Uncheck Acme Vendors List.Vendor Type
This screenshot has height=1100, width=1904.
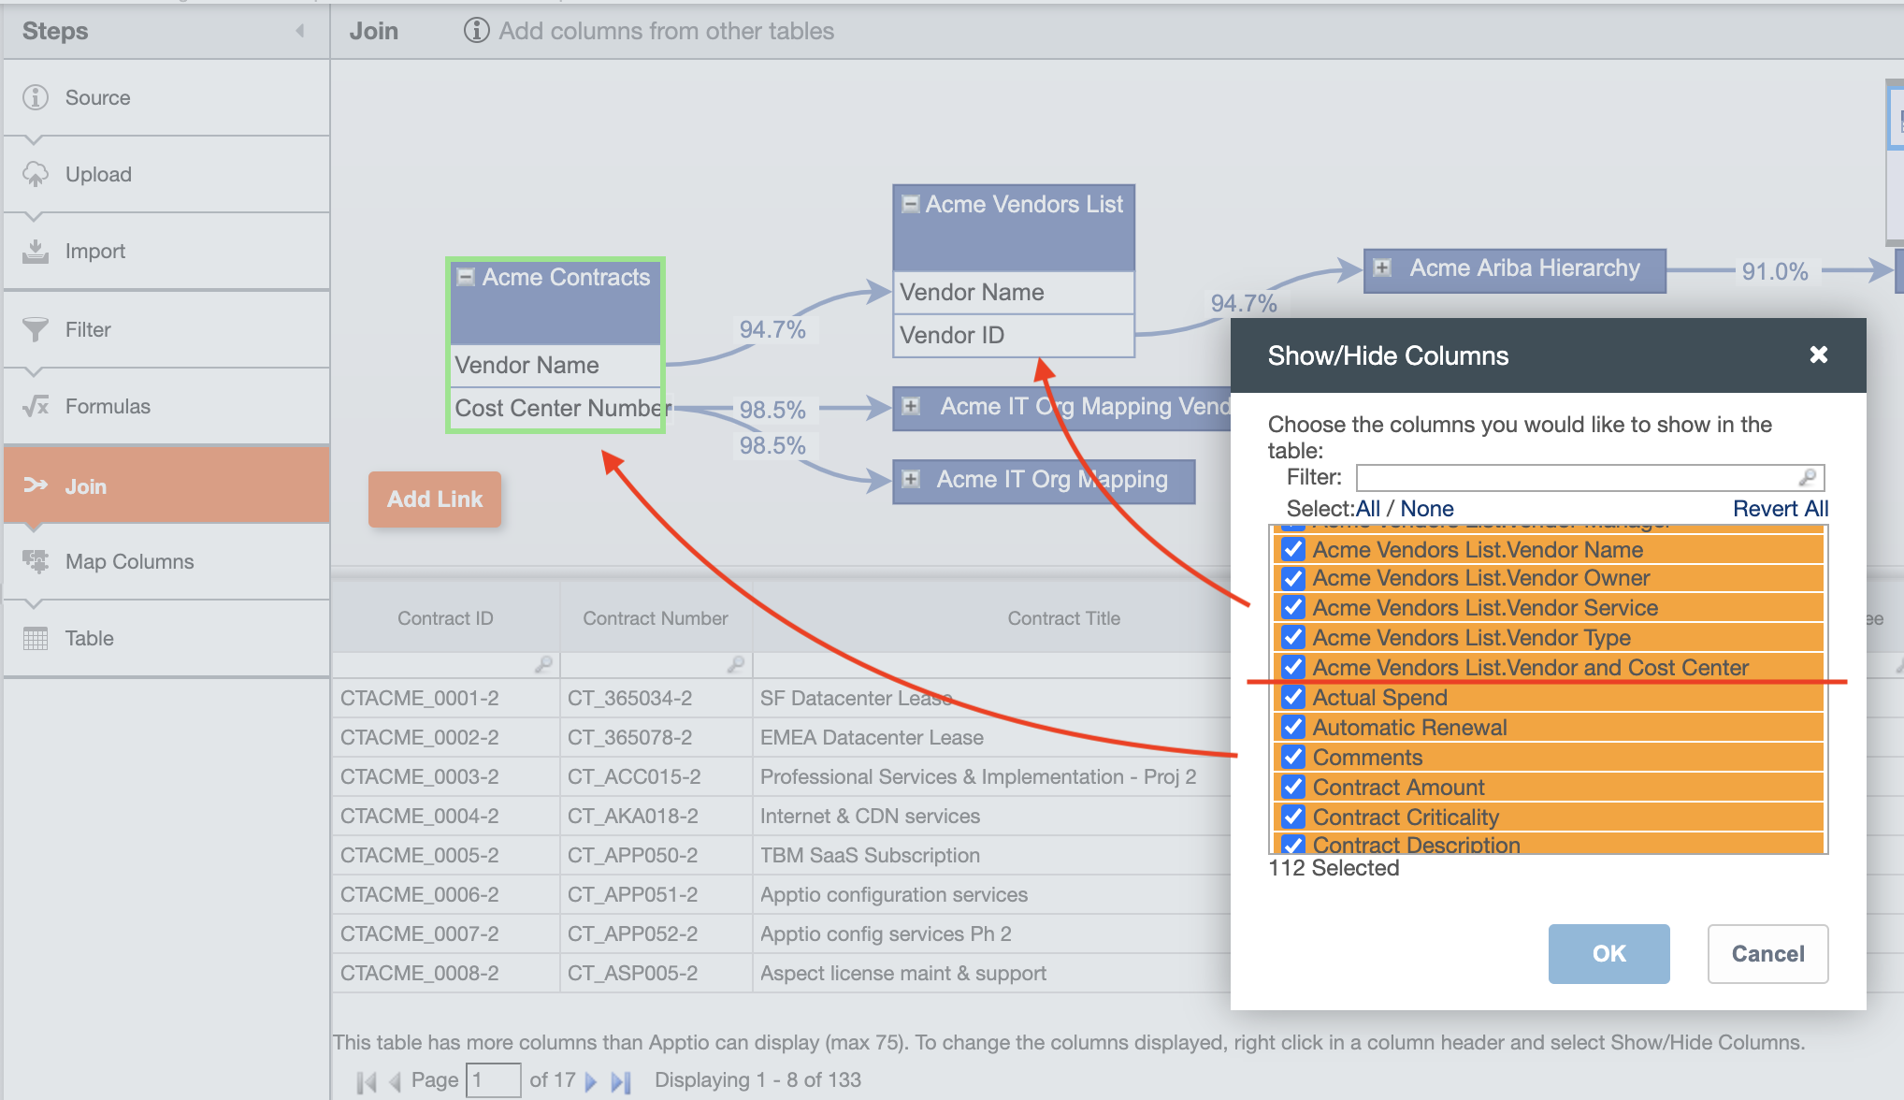click(x=1292, y=637)
